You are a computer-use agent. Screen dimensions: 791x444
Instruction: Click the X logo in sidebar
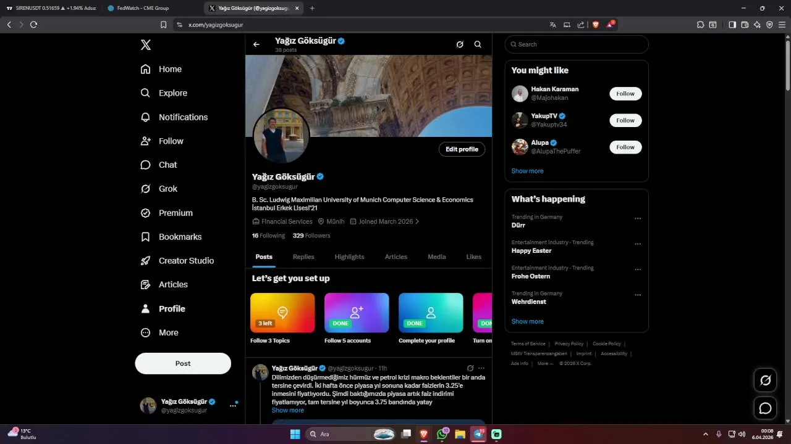pyautogui.click(x=145, y=45)
